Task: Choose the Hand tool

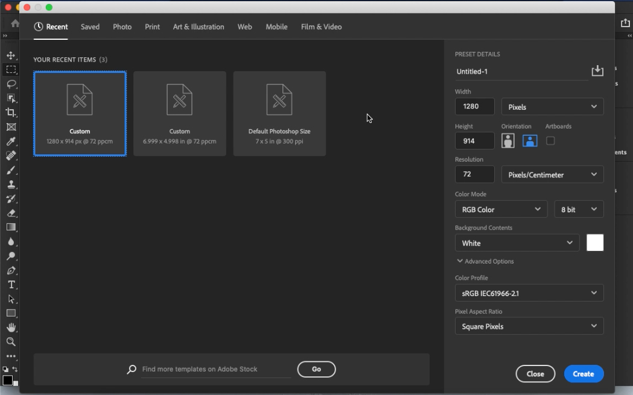Action: (11, 327)
